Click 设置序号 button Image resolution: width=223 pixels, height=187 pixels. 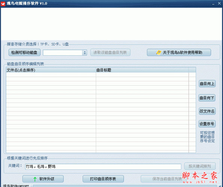tap(207, 124)
